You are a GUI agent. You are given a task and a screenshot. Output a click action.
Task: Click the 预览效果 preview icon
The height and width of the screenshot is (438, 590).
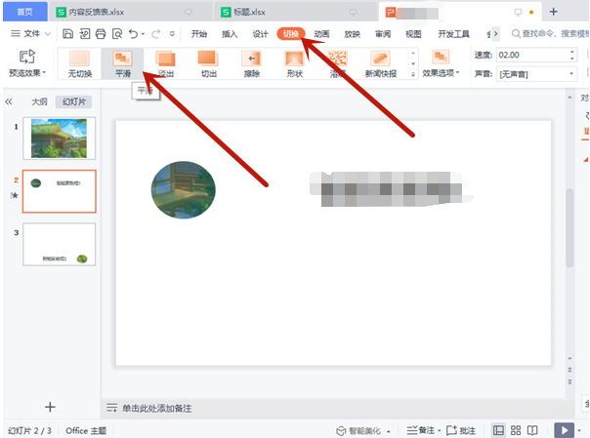tap(26, 59)
